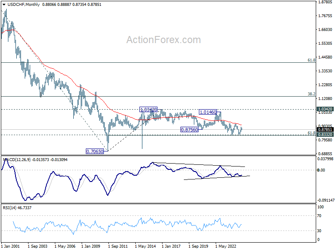335x251 pixels.
Task: Select the 0.70650 low price label
Action: 95,151
